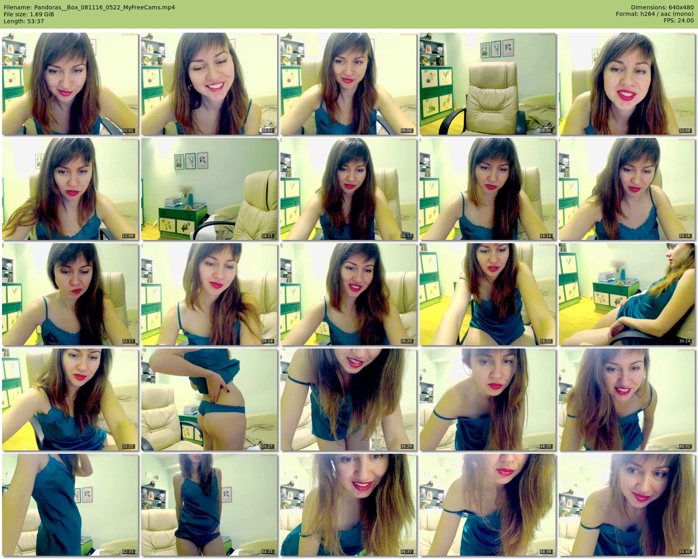This screenshot has height=559, width=698.
Task: Pick the last thumbnail at 50:40
Action: click(x=627, y=505)
